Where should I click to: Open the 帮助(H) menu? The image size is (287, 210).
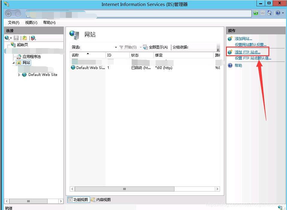[49, 22]
